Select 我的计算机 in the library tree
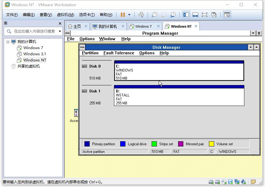The width and height of the screenshot is (265, 187). (x=27, y=42)
